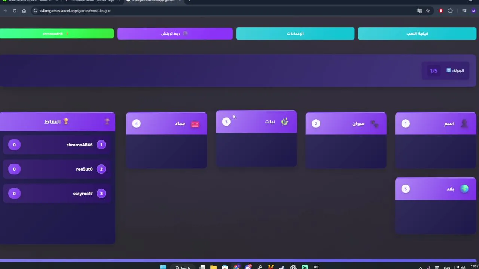Open the Chrome profile avatar
This screenshot has height=269, width=479.
coord(474,11)
